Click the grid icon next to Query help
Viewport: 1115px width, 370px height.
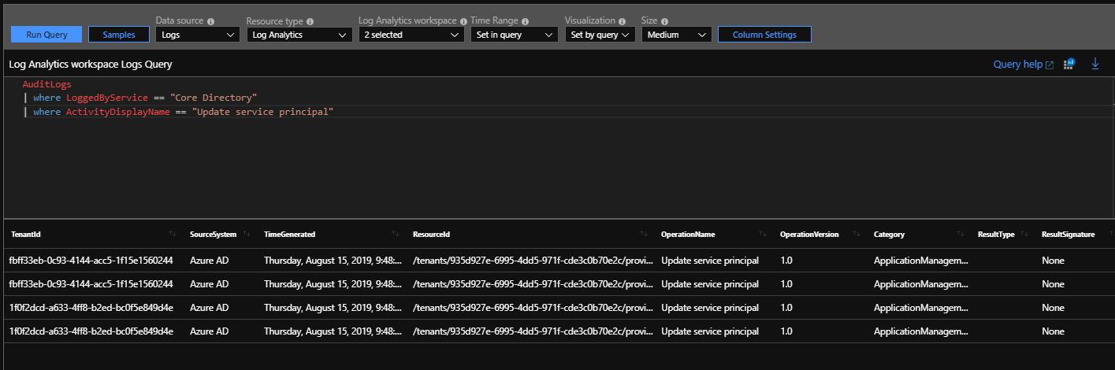coord(1069,65)
